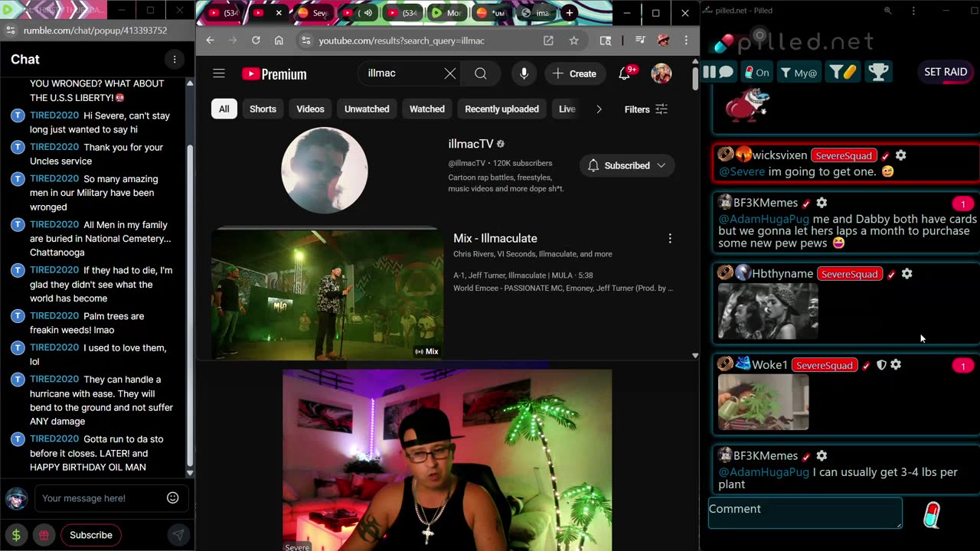Viewport: 980px width, 551px height.
Task: Select the Watched filter chip
Action: click(427, 109)
